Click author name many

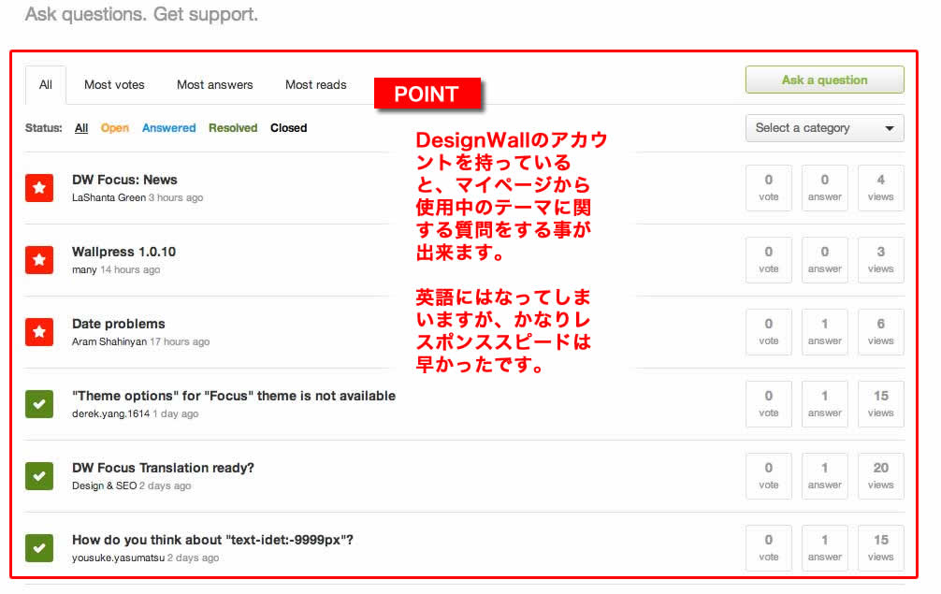point(84,270)
